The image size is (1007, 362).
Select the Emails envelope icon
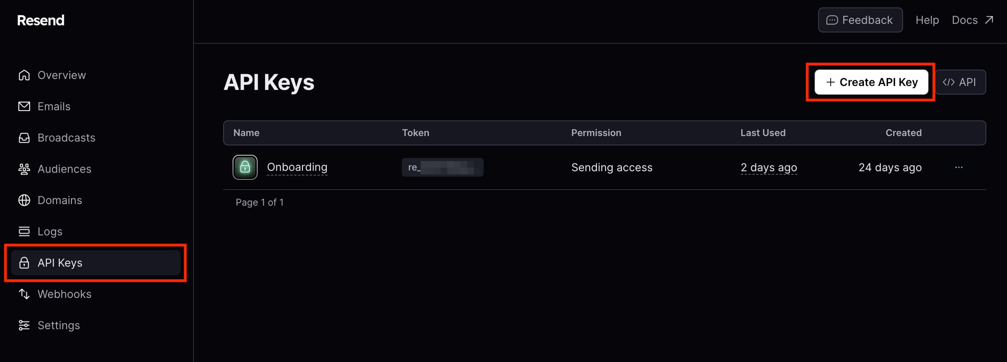click(x=24, y=106)
